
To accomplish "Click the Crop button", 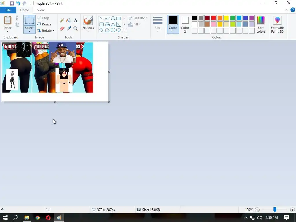I will click(43, 18).
